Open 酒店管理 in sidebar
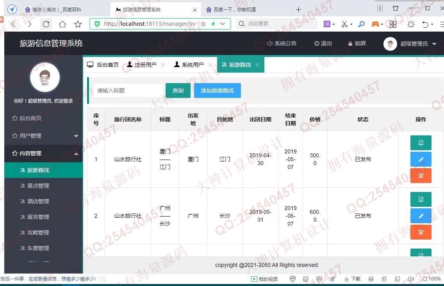This screenshot has width=444, height=286. pos(43,201)
